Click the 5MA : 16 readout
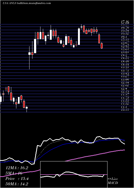The width and height of the screenshot is (134, 188). (14, 173)
